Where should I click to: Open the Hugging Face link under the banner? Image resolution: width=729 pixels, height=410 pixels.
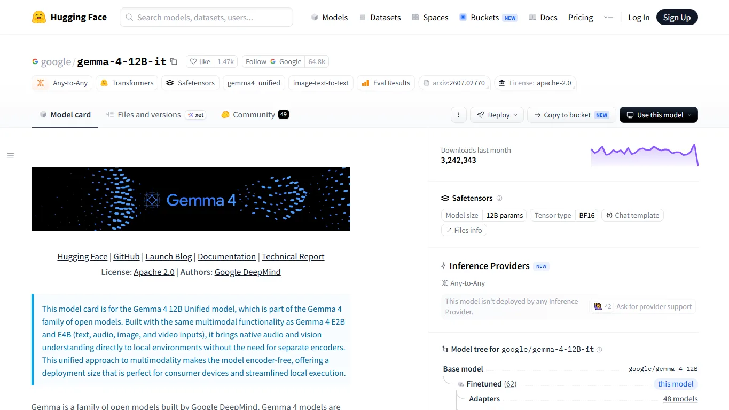(x=82, y=256)
